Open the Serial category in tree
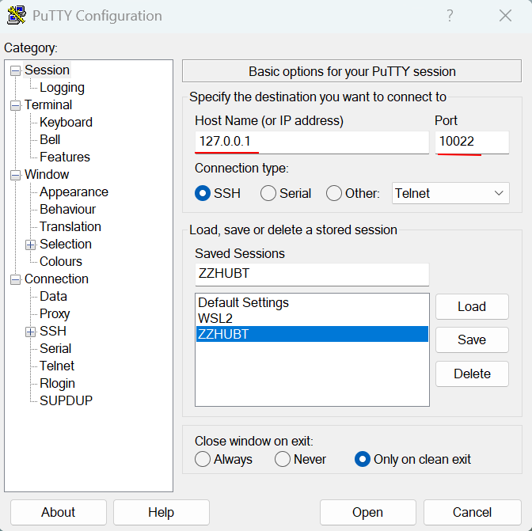Image resolution: width=532 pixels, height=531 pixels. click(55, 348)
